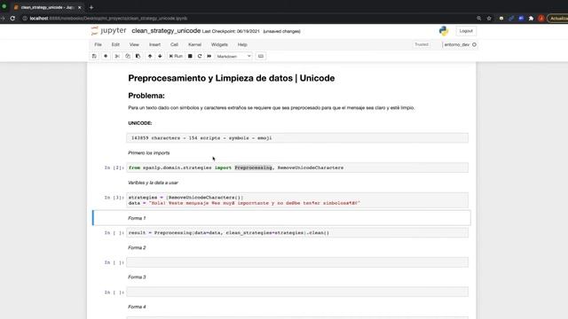Paste cells below icon
Viewport: 568px width, 319px height.
pos(138,56)
